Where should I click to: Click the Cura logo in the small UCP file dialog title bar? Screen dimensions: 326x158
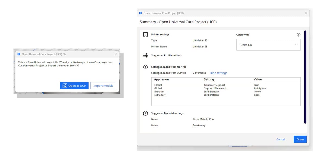click(x=19, y=54)
